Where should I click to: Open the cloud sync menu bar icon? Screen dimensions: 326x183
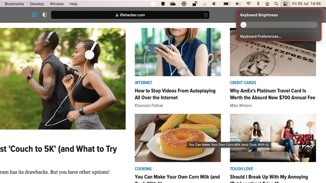(x=173, y=4)
